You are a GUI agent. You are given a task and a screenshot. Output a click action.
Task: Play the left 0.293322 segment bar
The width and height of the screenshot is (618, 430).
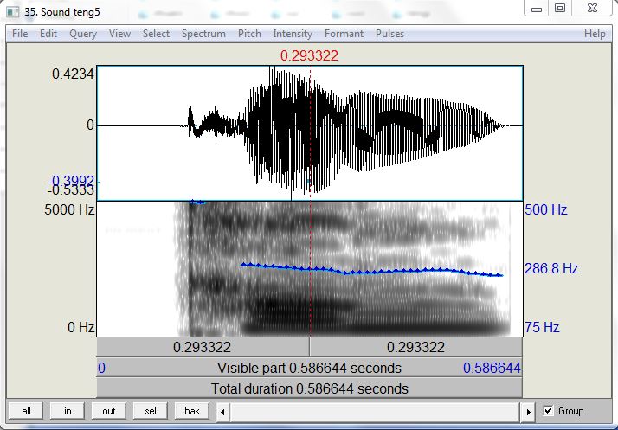(203, 347)
